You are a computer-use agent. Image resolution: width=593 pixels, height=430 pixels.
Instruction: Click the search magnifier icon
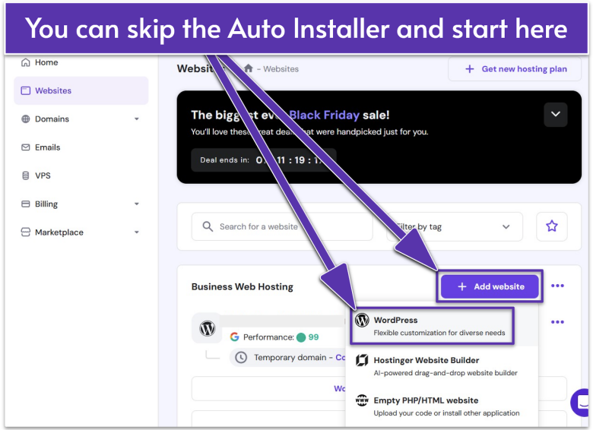[208, 226]
